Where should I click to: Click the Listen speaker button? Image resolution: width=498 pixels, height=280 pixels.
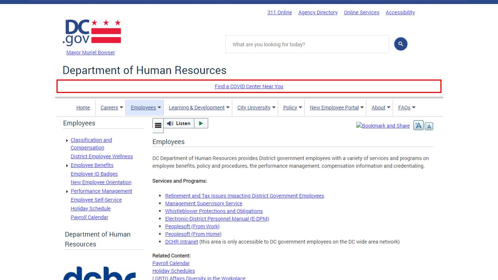click(x=179, y=124)
